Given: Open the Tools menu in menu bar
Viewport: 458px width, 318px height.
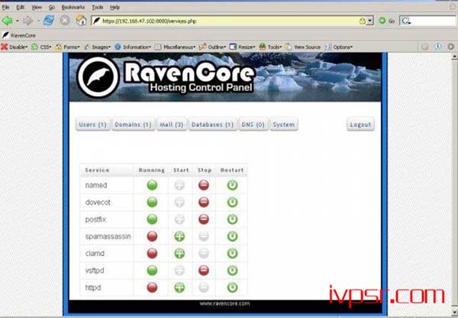Looking at the screenshot, I should (98, 8).
